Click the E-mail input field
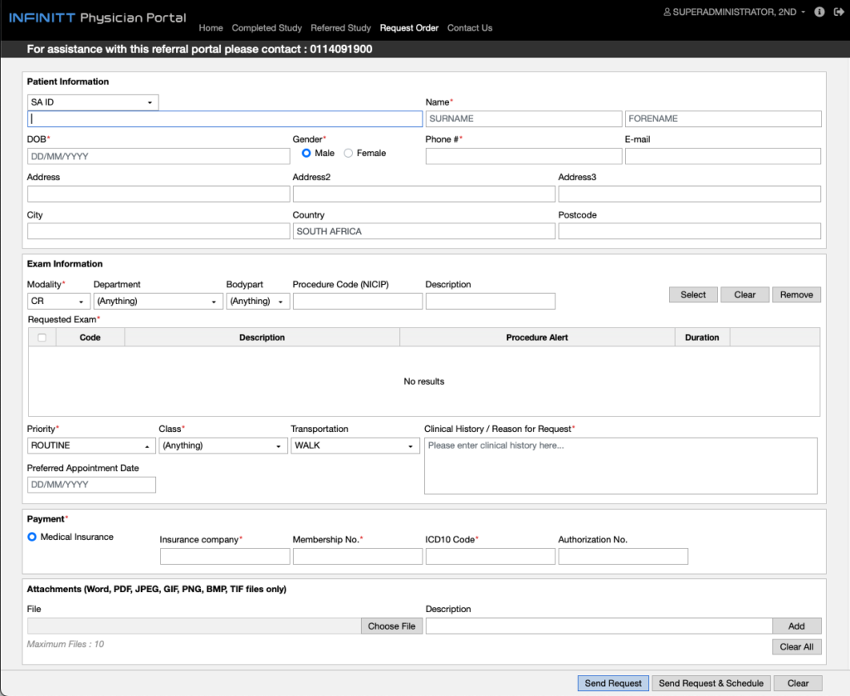 coord(723,156)
